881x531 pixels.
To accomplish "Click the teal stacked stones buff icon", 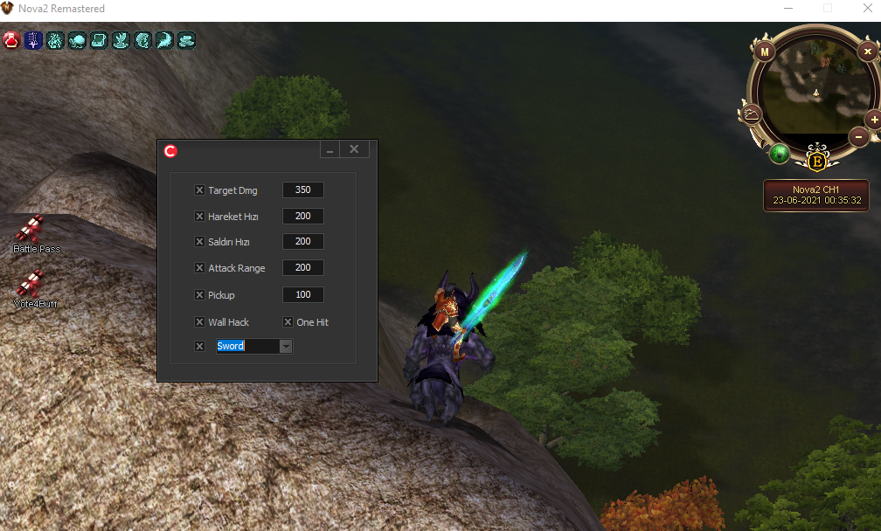I will click(186, 40).
